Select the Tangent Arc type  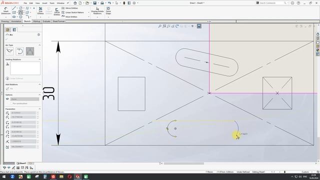point(20,51)
